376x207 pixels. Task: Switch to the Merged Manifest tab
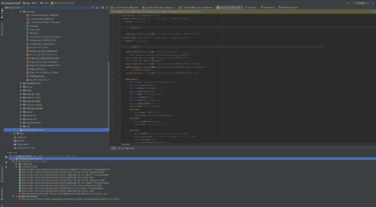126,148
